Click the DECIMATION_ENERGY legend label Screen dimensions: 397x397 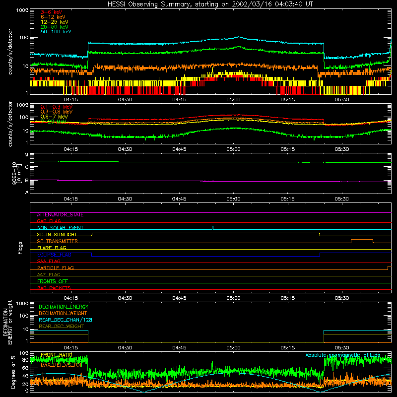coord(64,307)
